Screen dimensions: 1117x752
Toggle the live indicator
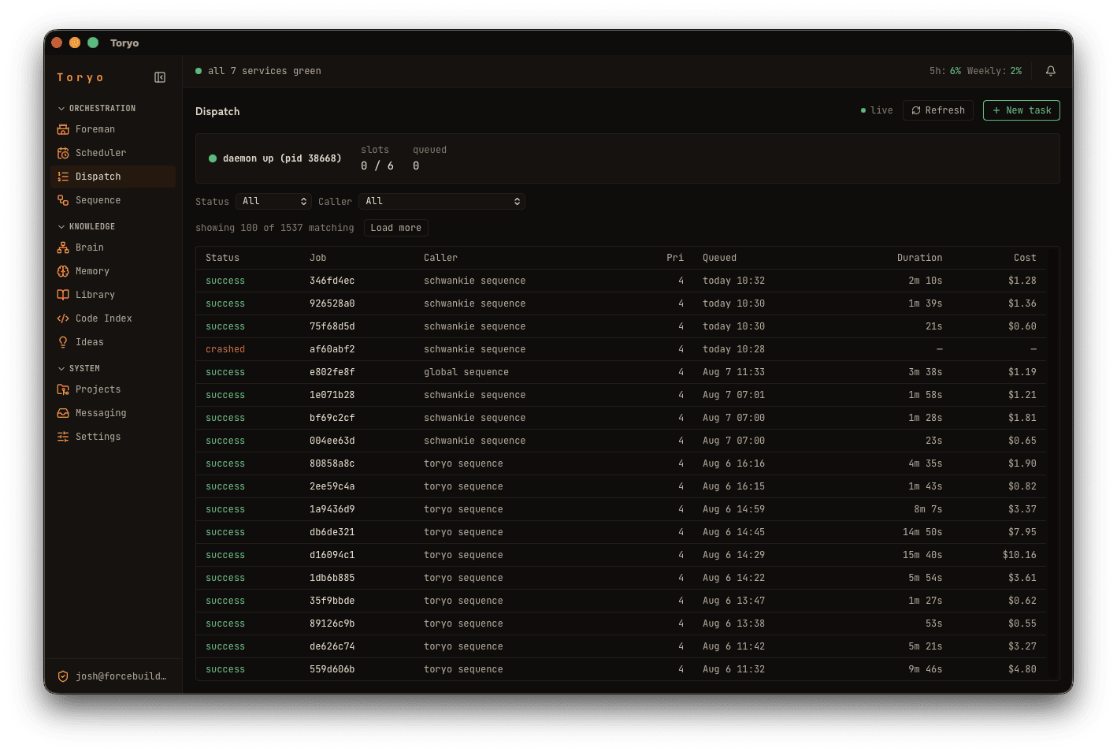point(877,110)
